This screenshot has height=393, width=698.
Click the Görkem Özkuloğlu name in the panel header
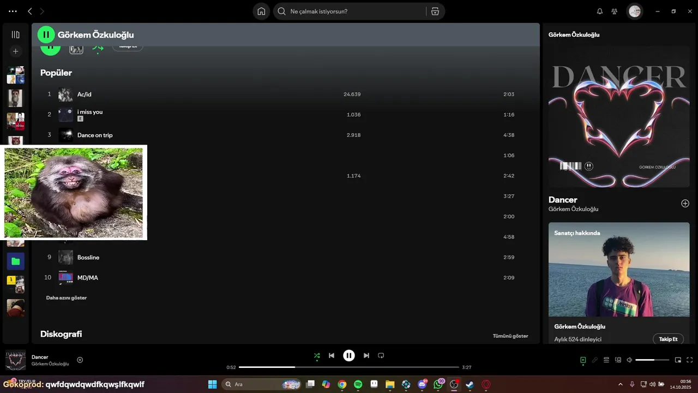(574, 34)
